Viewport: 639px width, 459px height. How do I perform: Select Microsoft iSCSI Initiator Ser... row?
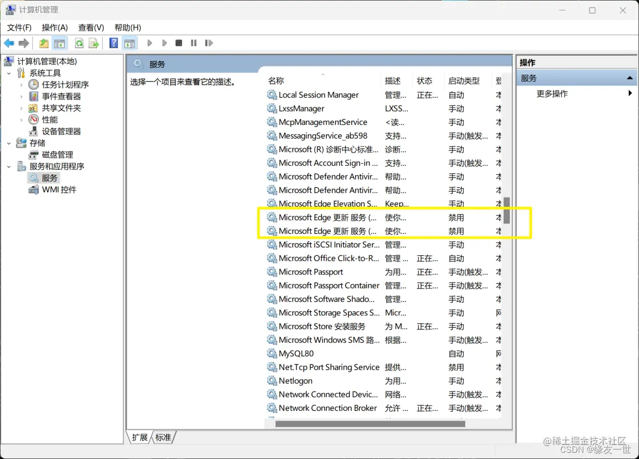tap(384, 245)
